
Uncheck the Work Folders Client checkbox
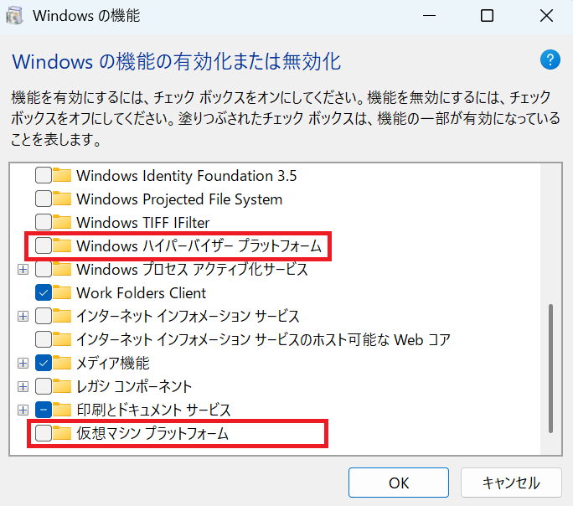43,293
